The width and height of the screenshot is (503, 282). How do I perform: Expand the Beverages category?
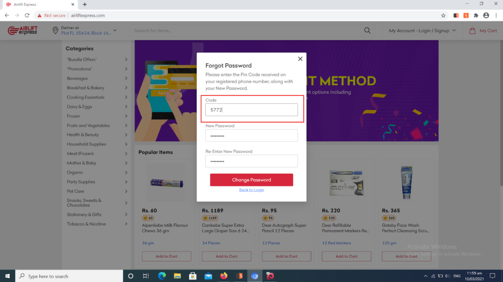[126, 78]
